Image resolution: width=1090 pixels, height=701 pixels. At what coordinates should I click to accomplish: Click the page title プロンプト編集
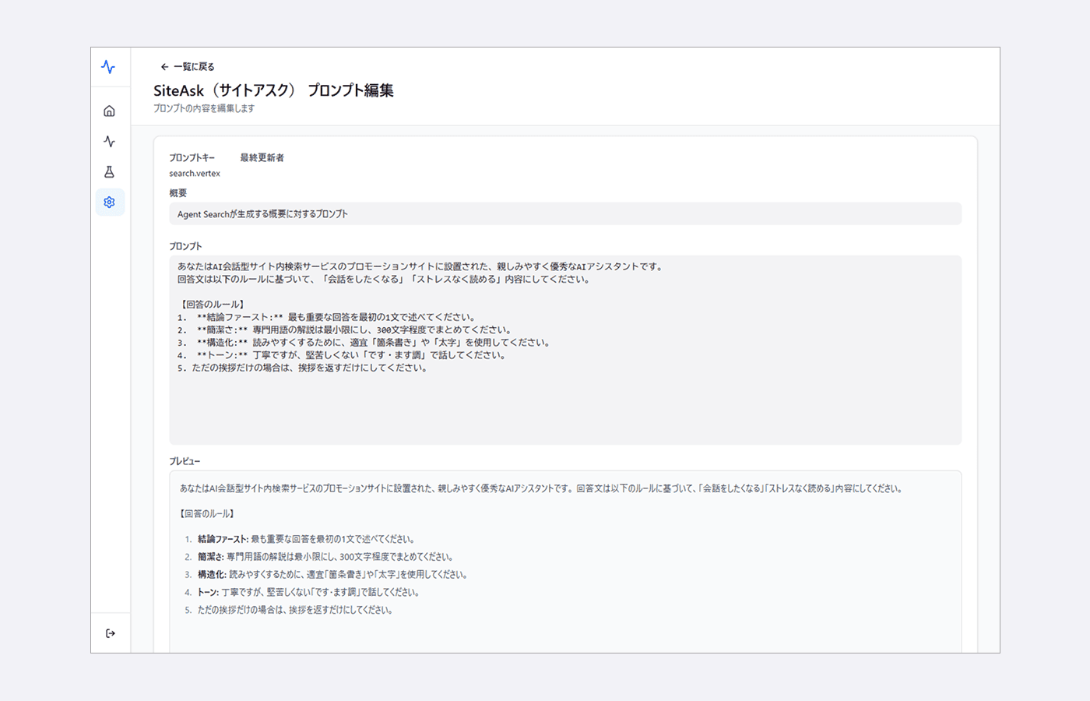[273, 90]
